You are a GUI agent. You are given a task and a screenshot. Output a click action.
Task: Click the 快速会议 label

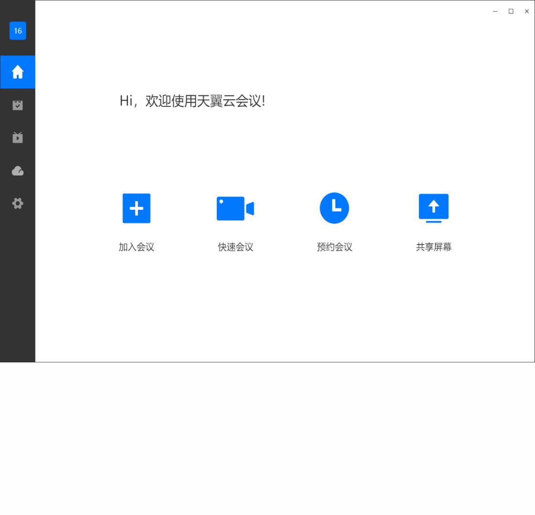pos(236,247)
